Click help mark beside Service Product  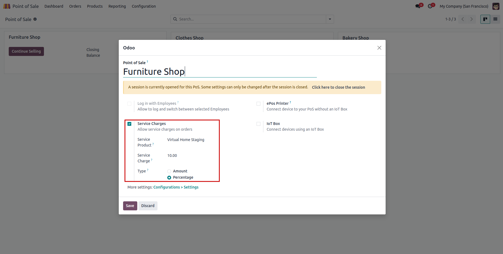click(153, 144)
